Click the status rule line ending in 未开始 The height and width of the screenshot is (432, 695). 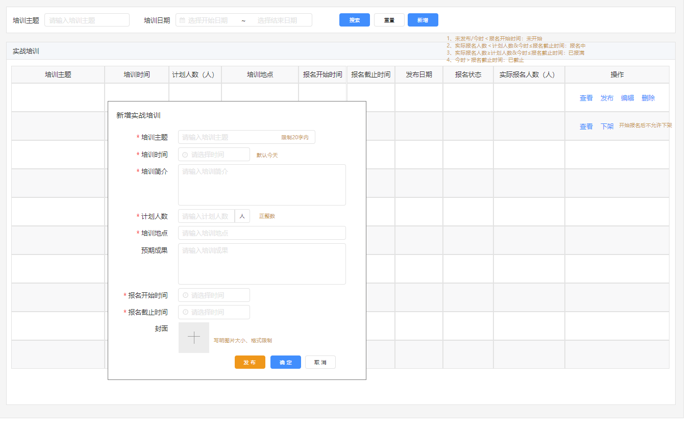[494, 38]
